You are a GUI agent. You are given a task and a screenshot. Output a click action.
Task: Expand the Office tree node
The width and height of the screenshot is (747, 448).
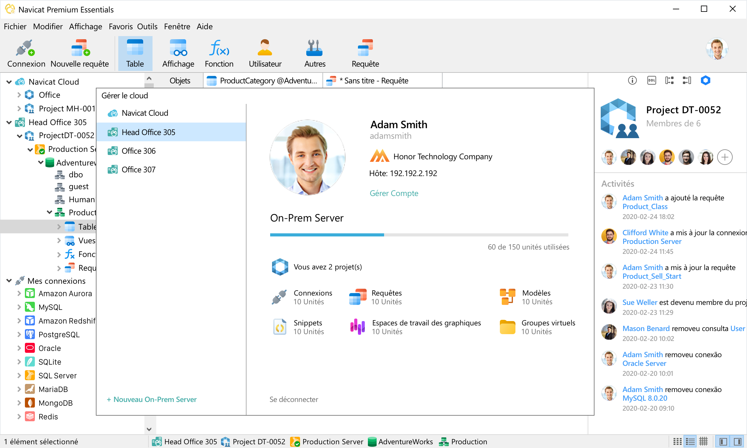(x=19, y=95)
